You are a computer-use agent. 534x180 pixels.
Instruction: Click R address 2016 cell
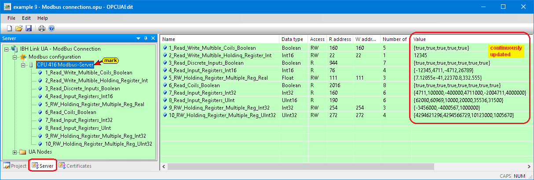[x=334, y=85]
